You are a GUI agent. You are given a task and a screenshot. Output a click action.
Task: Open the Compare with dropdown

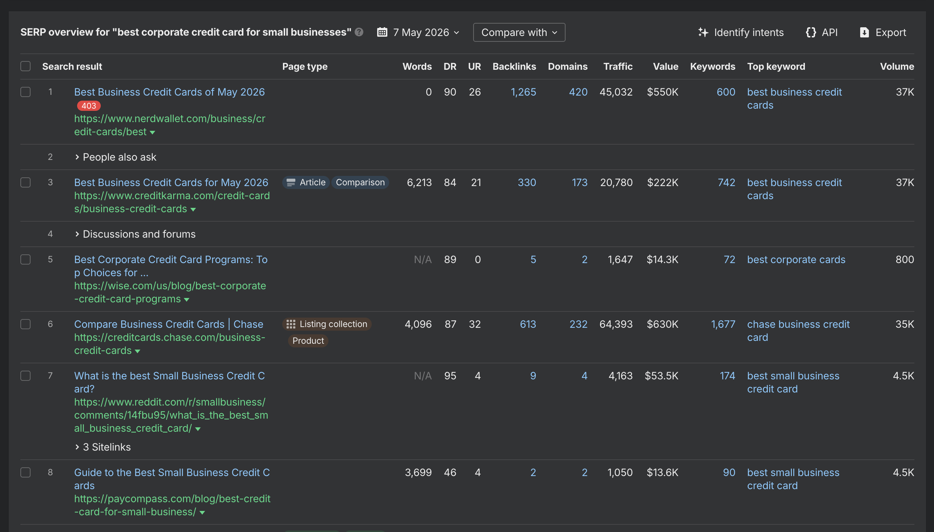(519, 32)
